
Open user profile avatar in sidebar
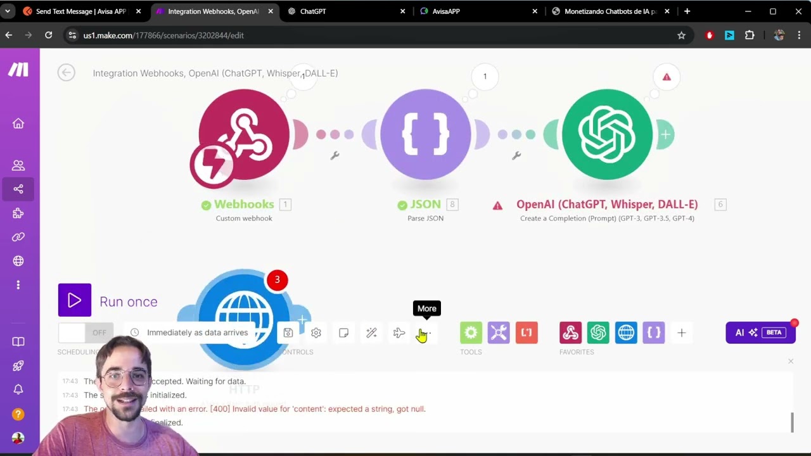(x=18, y=438)
